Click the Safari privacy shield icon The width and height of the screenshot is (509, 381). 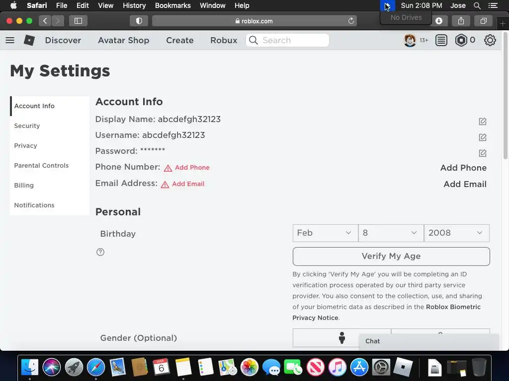139,21
